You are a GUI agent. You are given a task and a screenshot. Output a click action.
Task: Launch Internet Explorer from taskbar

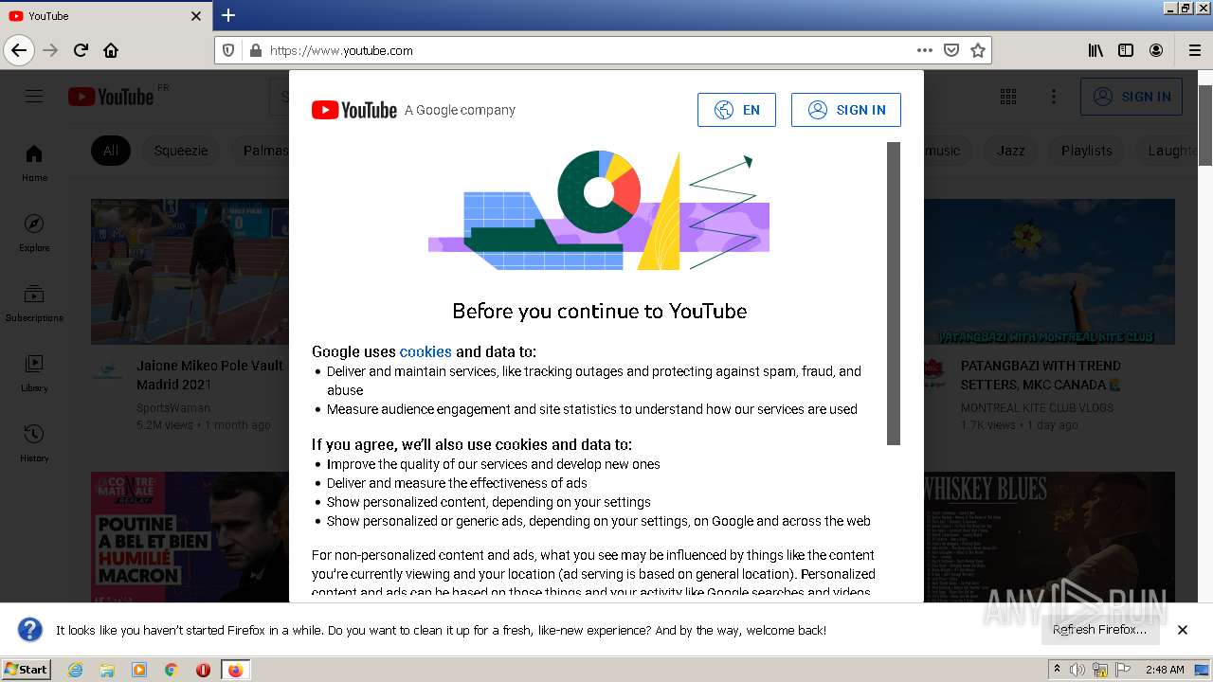coord(75,670)
